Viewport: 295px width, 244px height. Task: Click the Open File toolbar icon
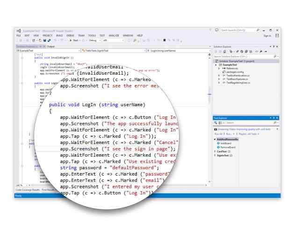[x=40, y=40]
